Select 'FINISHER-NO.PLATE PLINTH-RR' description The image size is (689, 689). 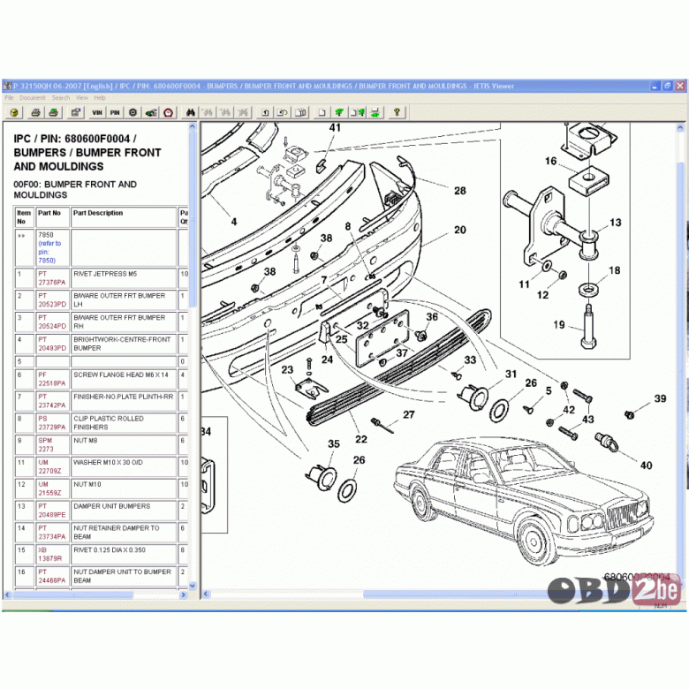tap(124, 401)
